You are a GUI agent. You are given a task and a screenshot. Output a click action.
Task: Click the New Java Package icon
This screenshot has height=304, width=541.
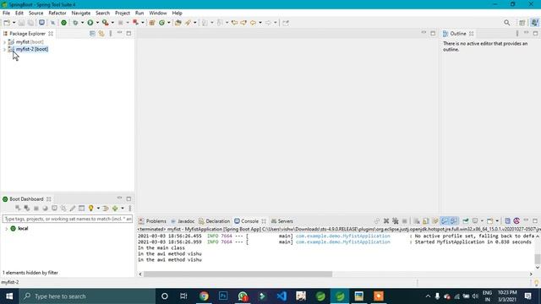152,23
